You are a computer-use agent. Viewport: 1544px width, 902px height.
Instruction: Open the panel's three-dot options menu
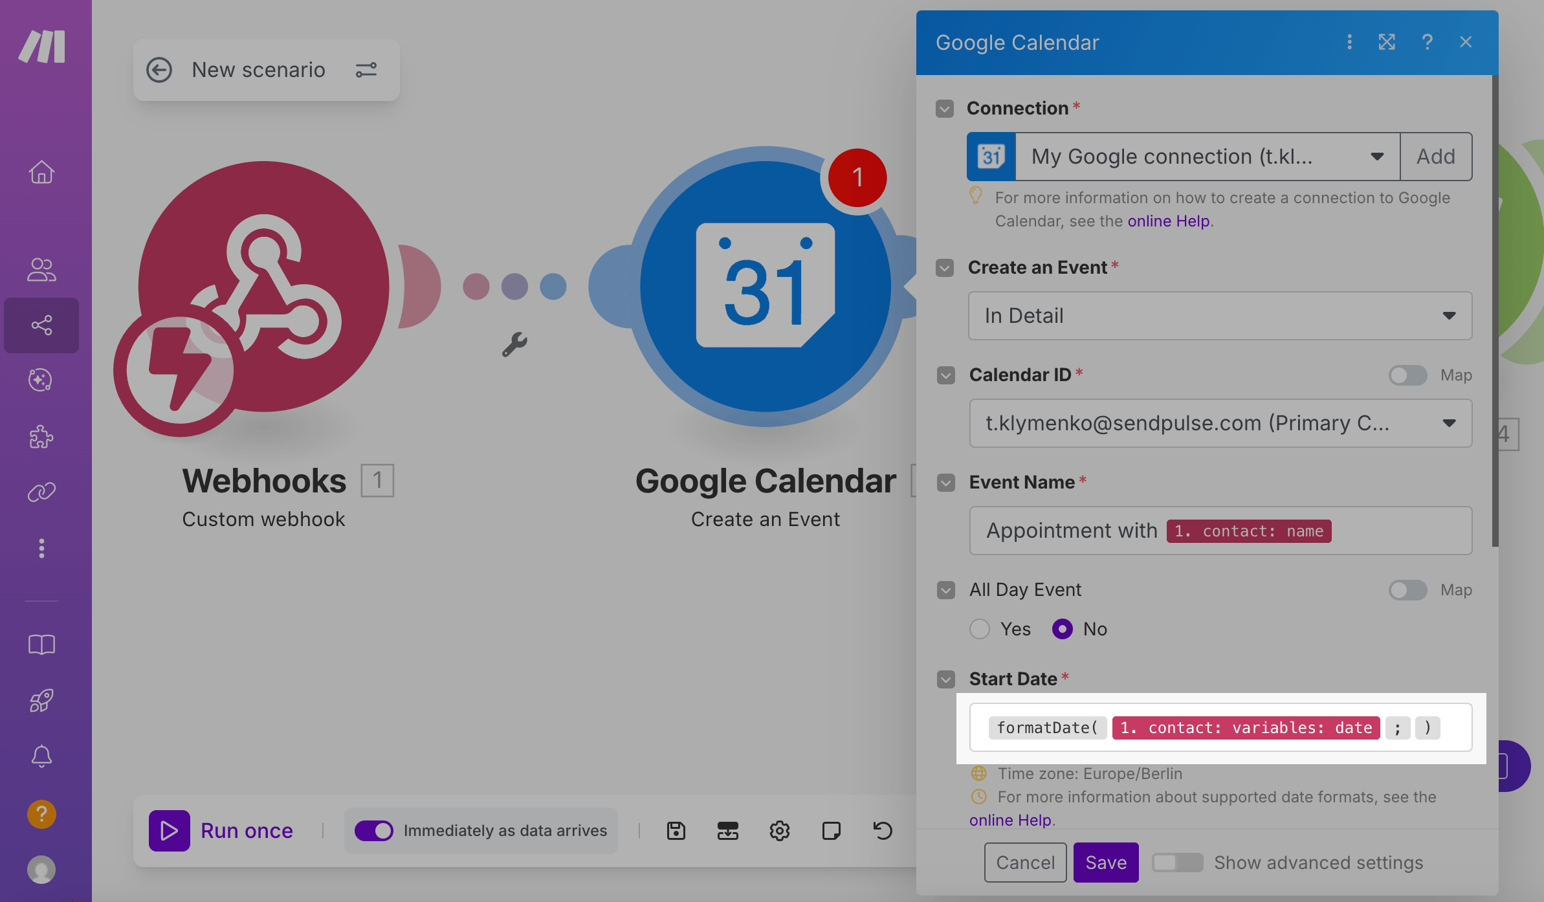point(1349,42)
